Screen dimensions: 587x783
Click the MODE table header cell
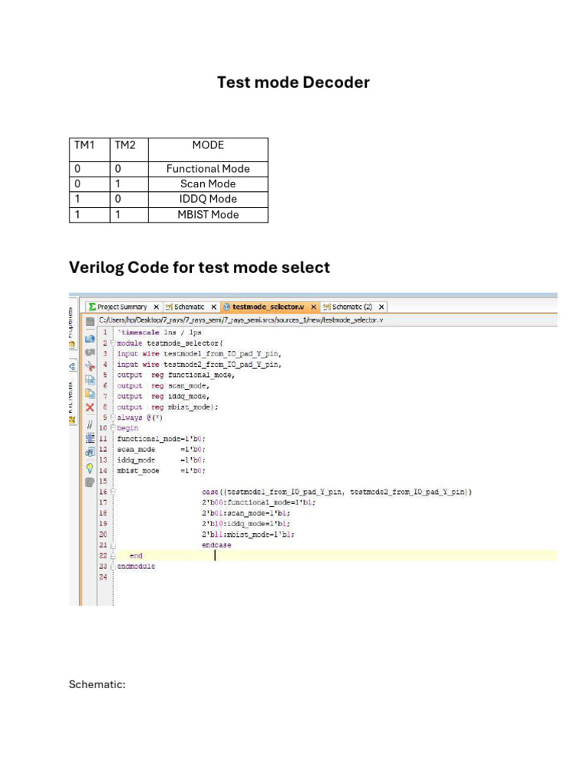(x=208, y=150)
